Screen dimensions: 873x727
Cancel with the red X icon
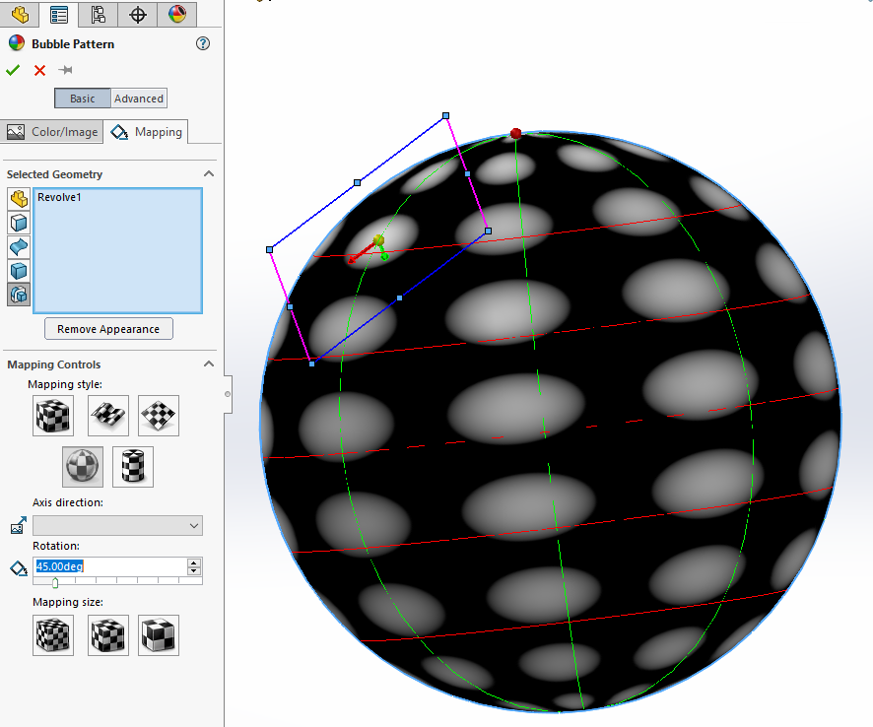[39, 70]
